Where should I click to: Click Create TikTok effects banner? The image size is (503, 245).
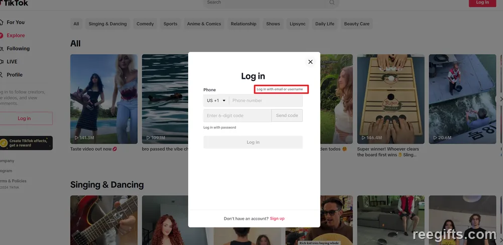pyautogui.click(x=26, y=143)
